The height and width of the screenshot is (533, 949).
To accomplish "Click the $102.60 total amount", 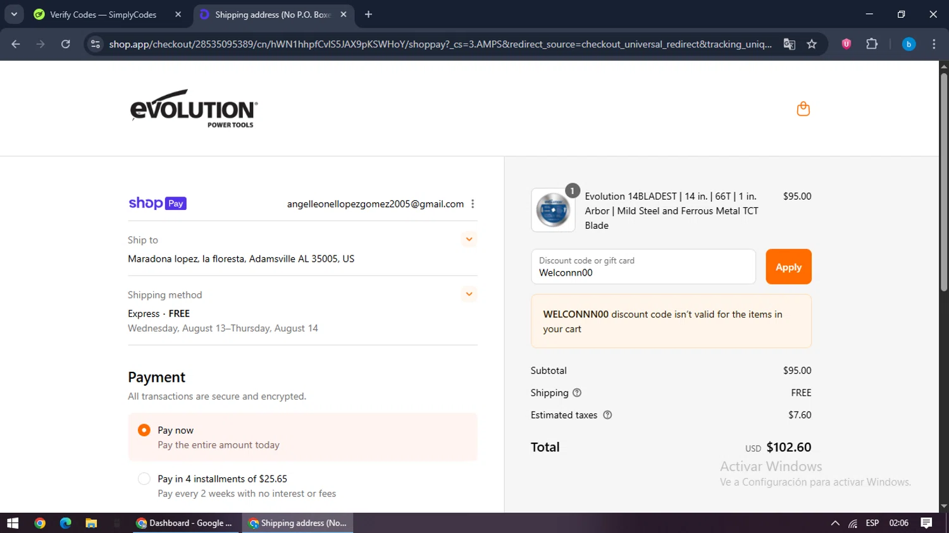I will click(788, 447).
